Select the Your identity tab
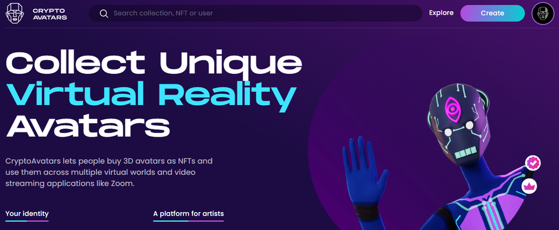The height and width of the screenshot is (230, 559). pyautogui.click(x=27, y=214)
